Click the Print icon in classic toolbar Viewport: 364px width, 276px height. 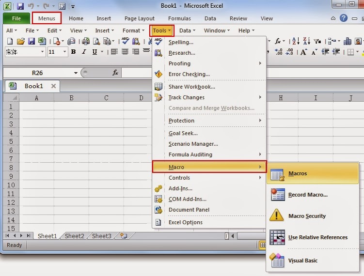click(86, 42)
